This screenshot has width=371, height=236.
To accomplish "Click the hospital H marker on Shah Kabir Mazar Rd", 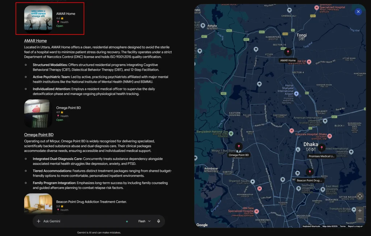I will click(309, 62).
